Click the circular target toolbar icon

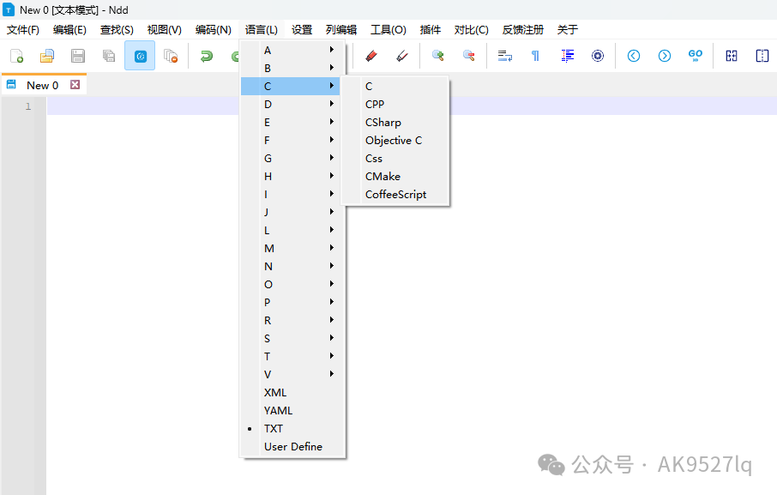[598, 56]
